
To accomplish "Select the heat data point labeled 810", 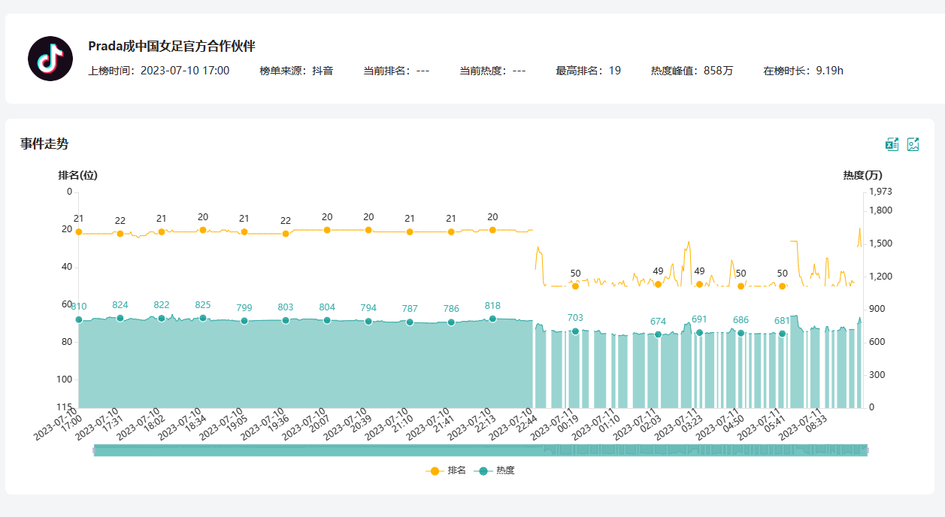I will point(79,320).
